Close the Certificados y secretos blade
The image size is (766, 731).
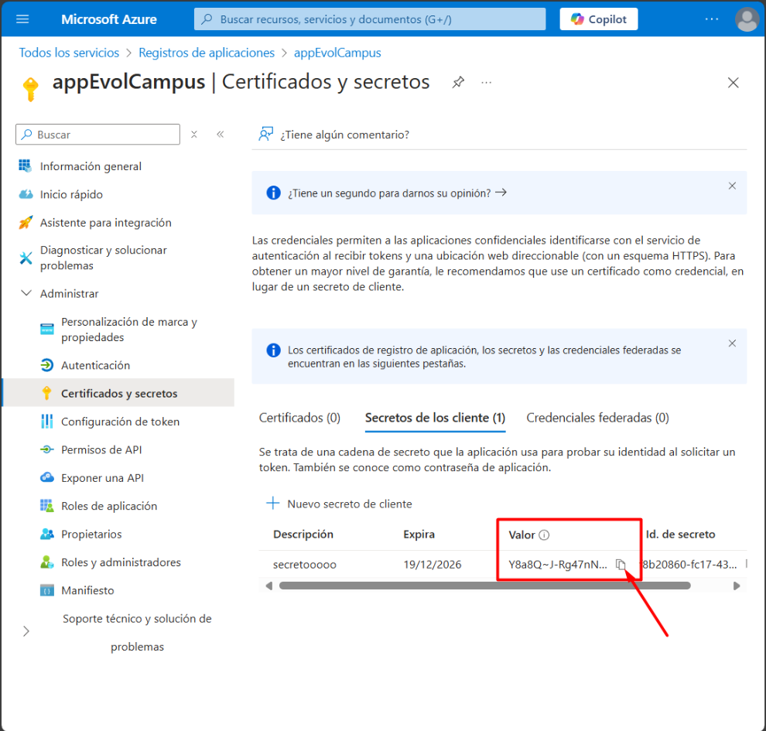[x=733, y=83]
